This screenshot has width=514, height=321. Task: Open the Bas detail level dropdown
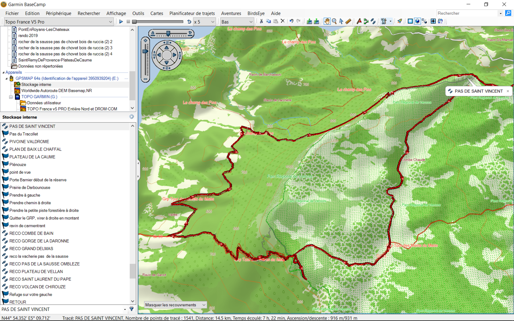pyautogui.click(x=237, y=22)
